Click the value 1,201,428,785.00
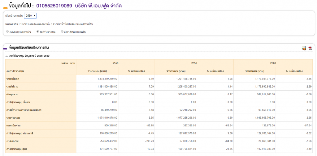This screenshot has width=317, height=156. (x=186, y=79)
